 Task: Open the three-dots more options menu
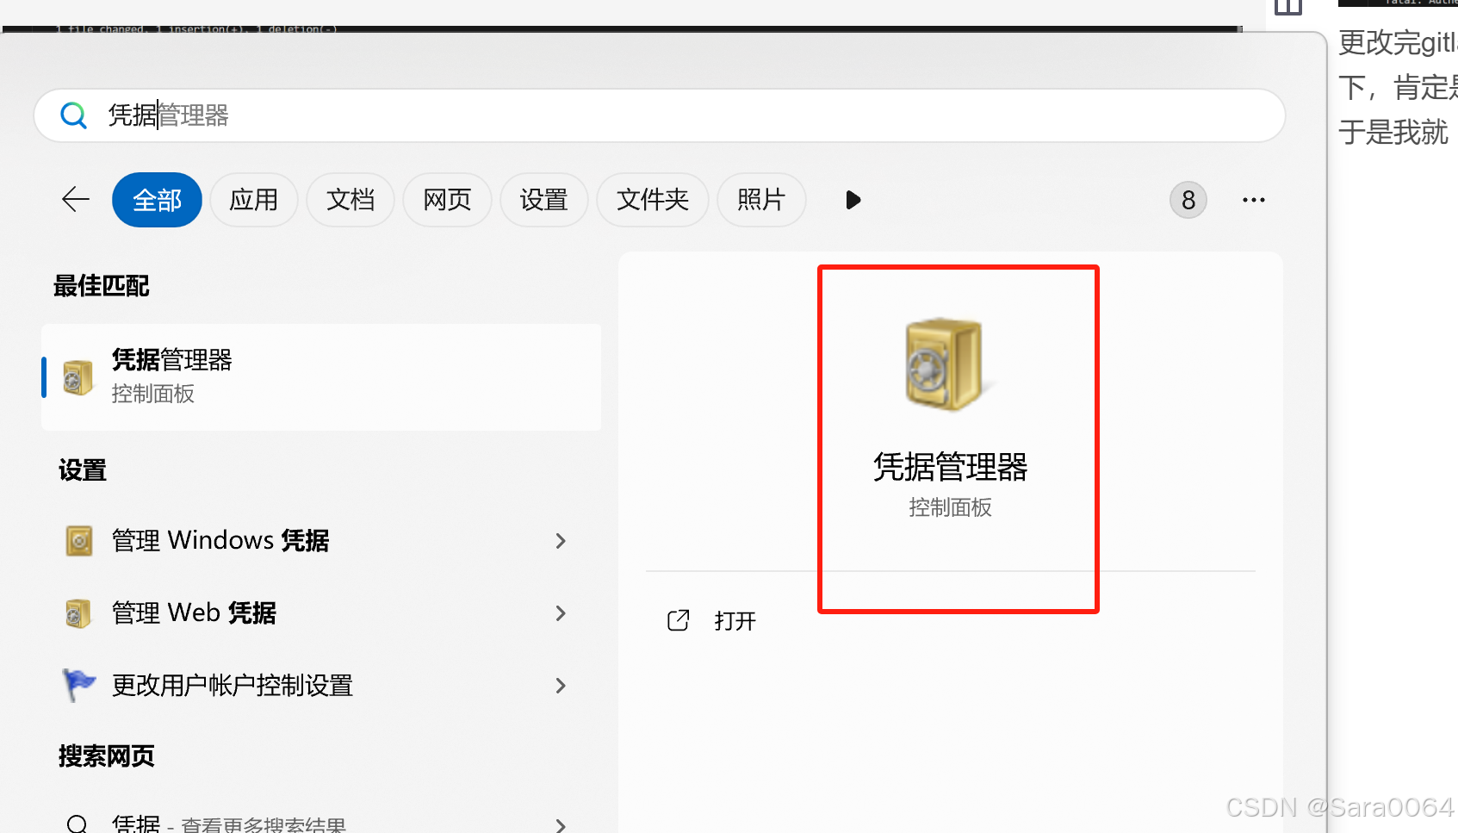1254,200
